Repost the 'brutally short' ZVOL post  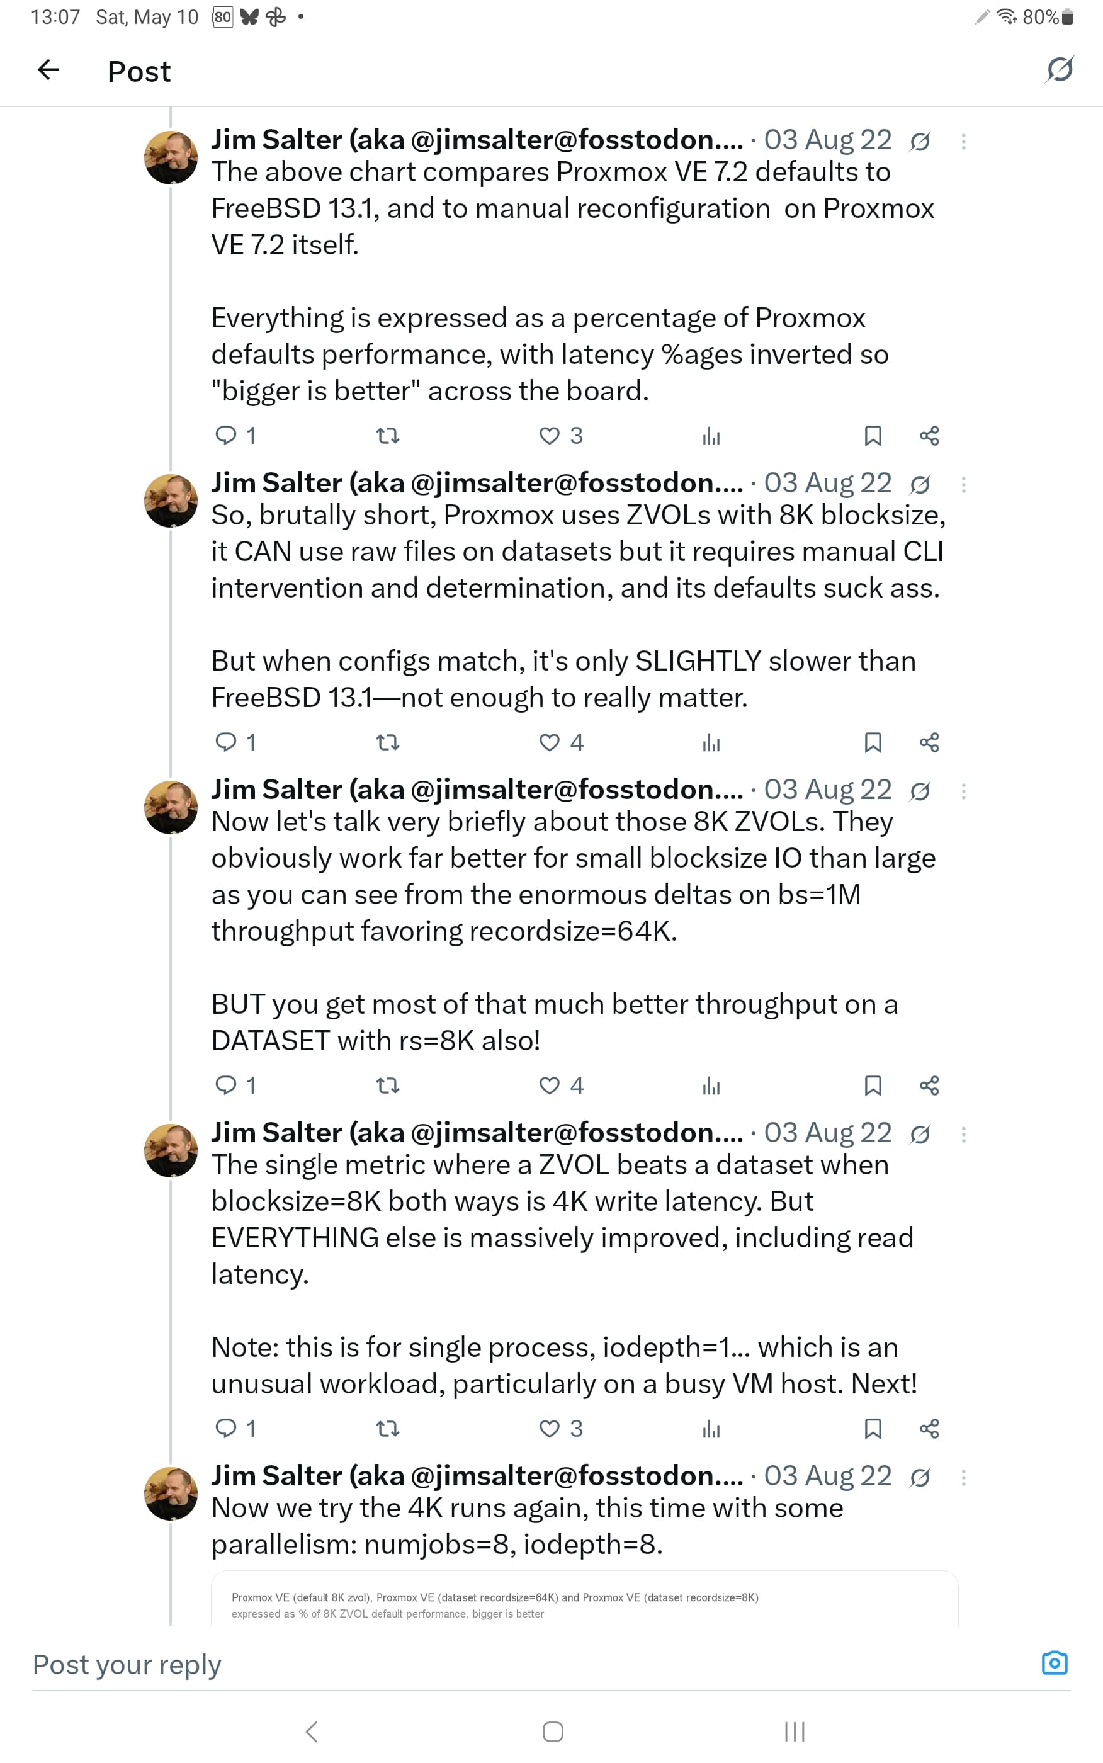[387, 742]
